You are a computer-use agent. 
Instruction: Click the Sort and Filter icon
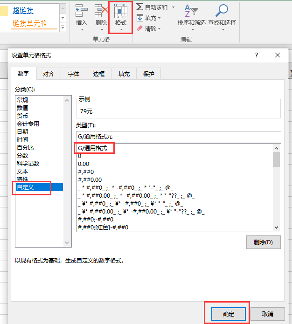(x=192, y=11)
